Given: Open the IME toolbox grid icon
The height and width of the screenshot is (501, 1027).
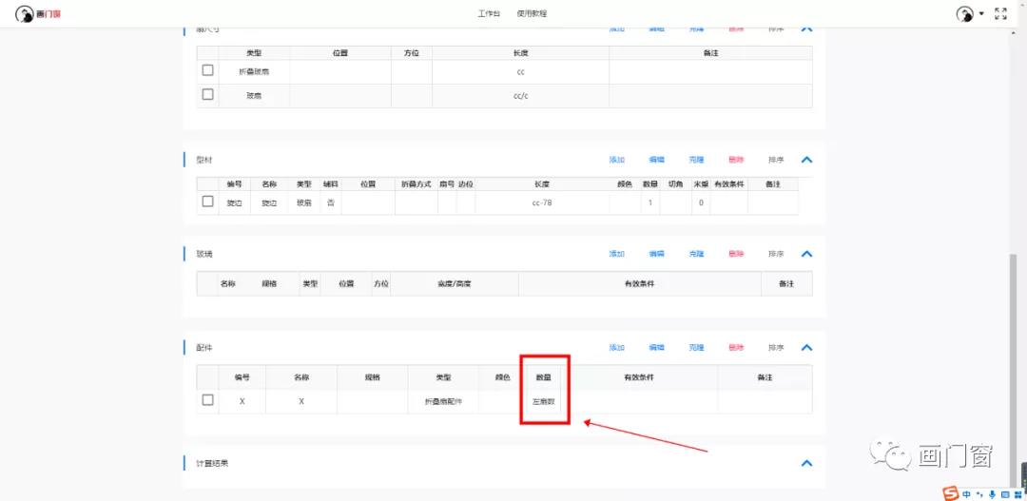Looking at the screenshot, I should pos(1017,493).
